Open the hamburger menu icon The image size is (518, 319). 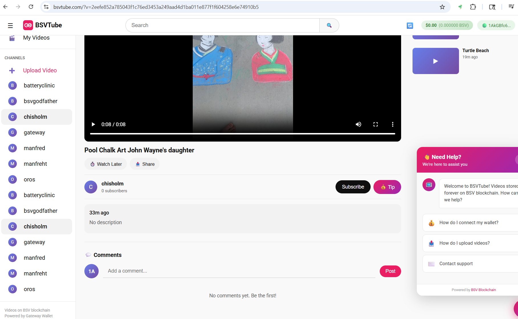pyautogui.click(x=10, y=26)
